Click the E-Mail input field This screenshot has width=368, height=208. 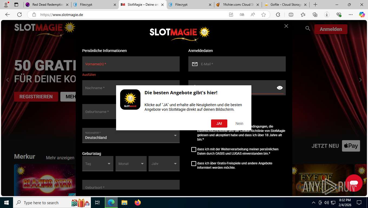coord(237,64)
